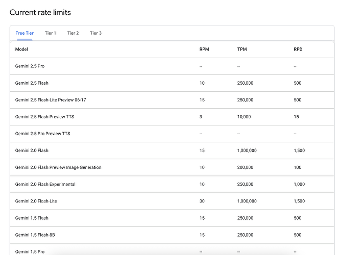Screen dimensions: 340x255
Task: Click the Current rate limits heading
Action: 40,12
